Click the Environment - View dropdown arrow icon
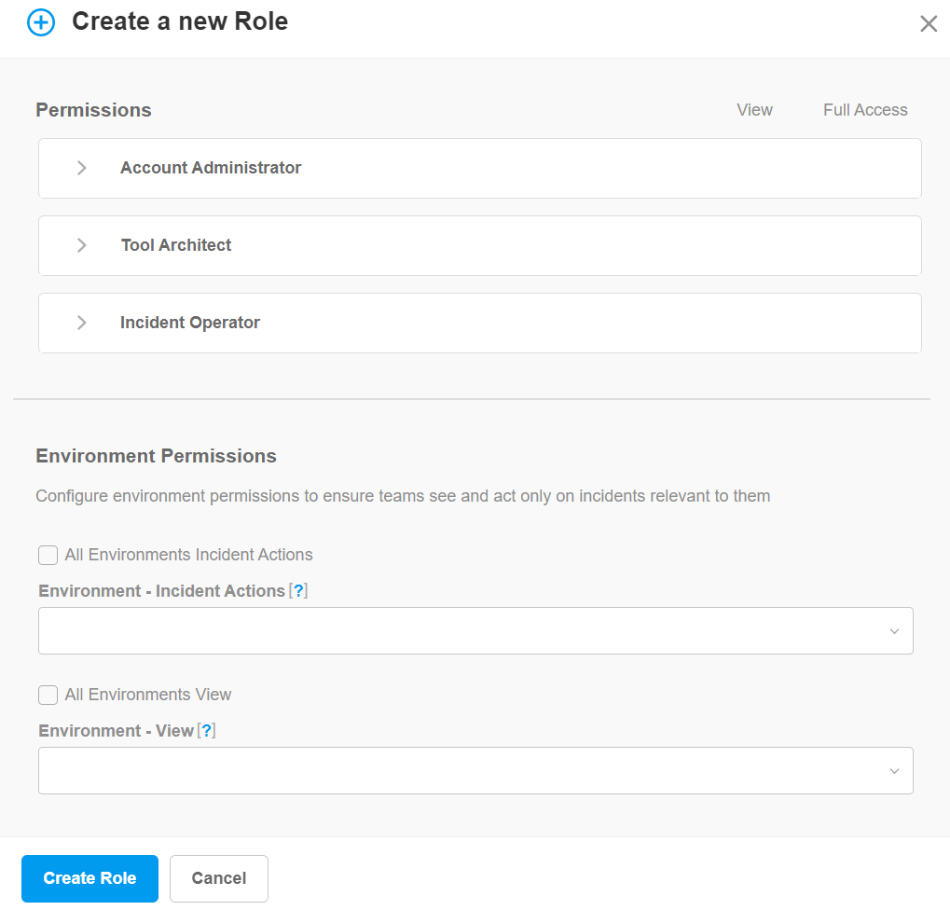Viewport: 950px width, 910px height. [x=894, y=771]
